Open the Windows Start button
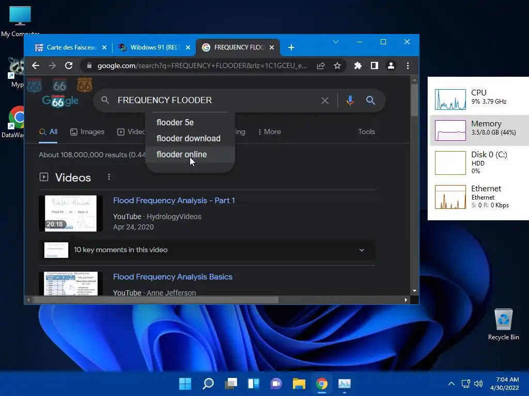 [185, 384]
